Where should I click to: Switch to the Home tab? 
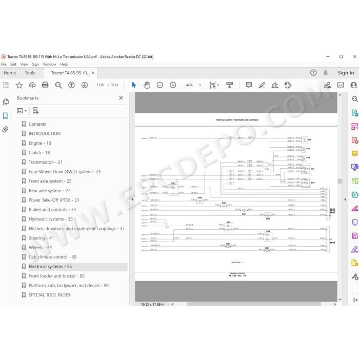(10, 73)
